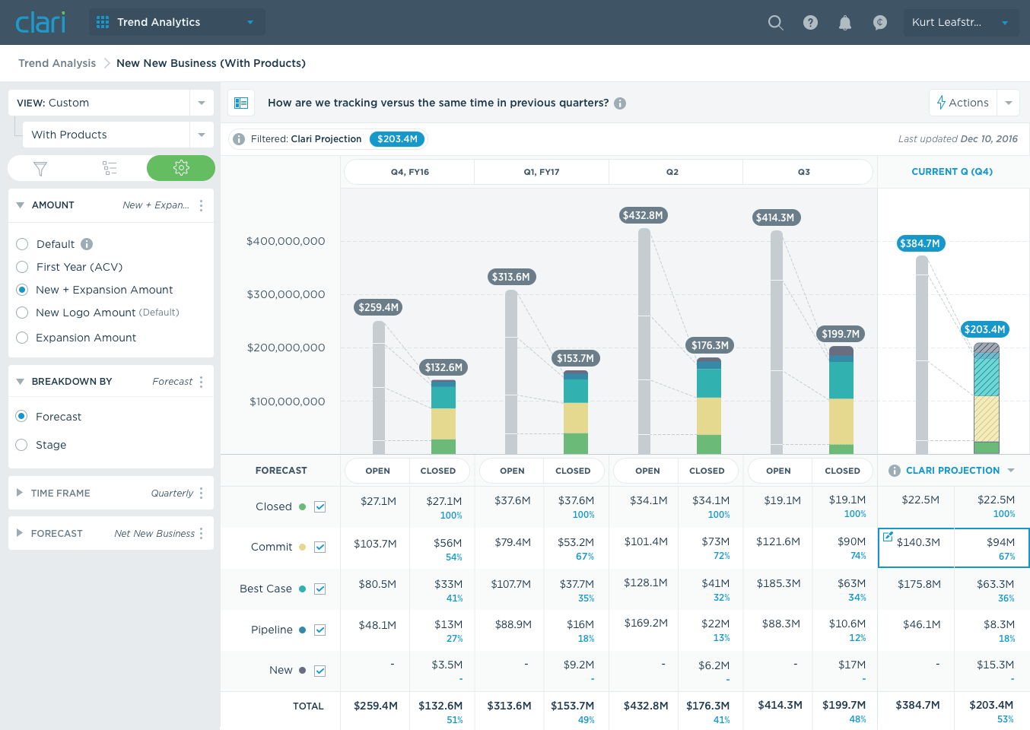The width and height of the screenshot is (1030, 730).
Task: Open the With Products dropdown
Action: [118, 135]
